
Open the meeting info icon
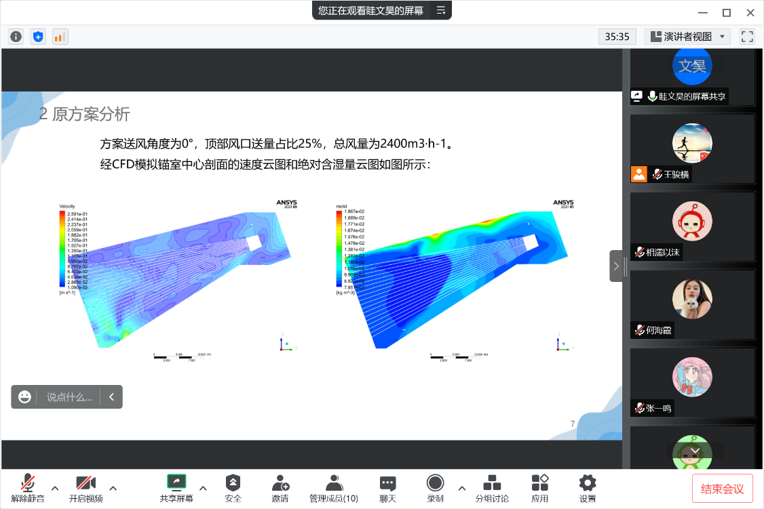[x=16, y=37]
